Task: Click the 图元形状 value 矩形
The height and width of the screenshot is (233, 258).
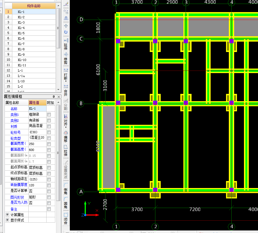Action: [x=37, y=197]
